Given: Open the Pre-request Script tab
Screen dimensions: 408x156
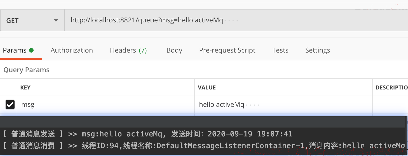Looking at the screenshot, I should tap(227, 50).
